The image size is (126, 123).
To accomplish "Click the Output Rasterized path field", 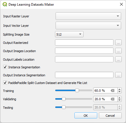I will (x=84, y=42).
